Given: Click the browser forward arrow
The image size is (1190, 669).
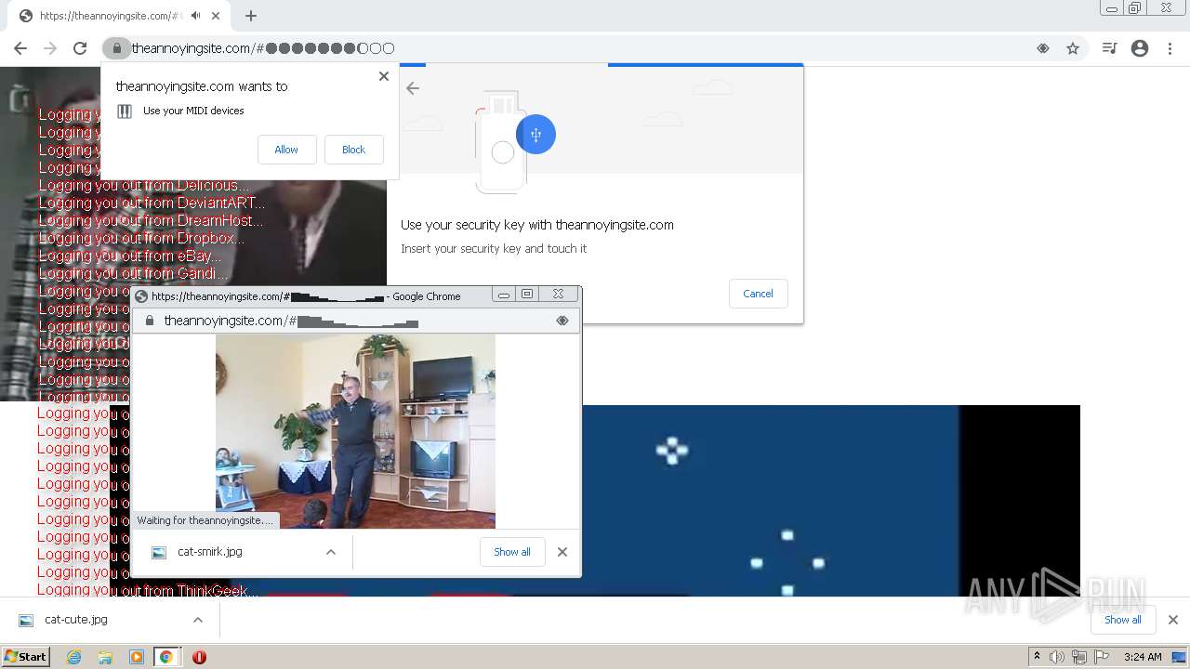Looking at the screenshot, I should [50, 48].
